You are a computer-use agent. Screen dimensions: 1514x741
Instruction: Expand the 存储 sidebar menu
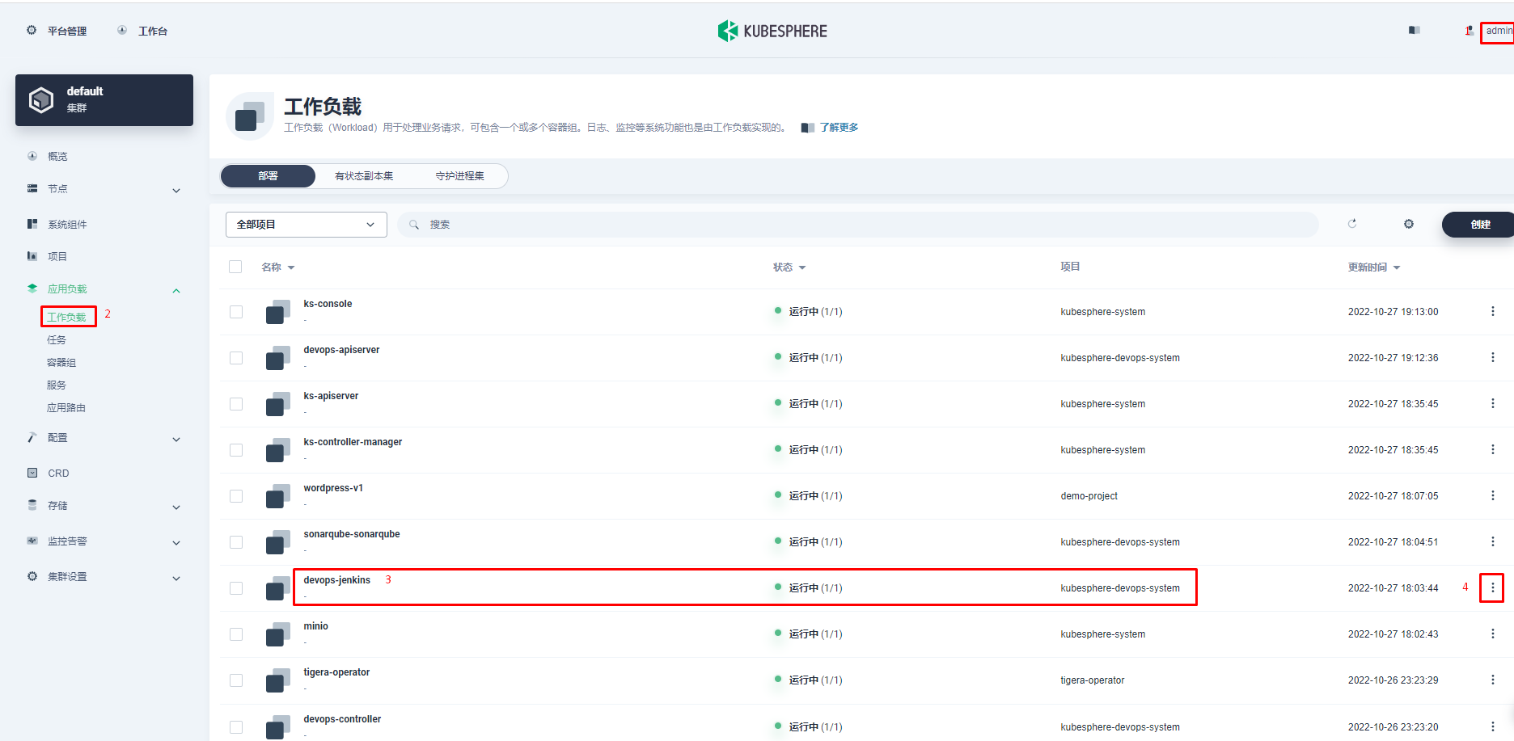click(x=176, y=507)
